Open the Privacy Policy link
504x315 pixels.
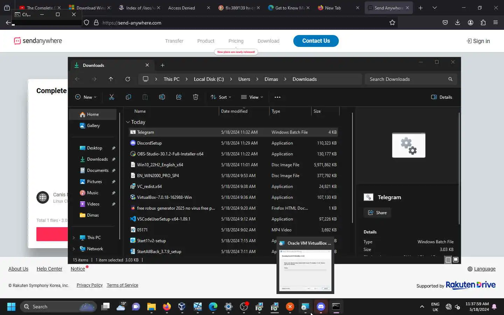pyautogui.click(x=90, y=285)
